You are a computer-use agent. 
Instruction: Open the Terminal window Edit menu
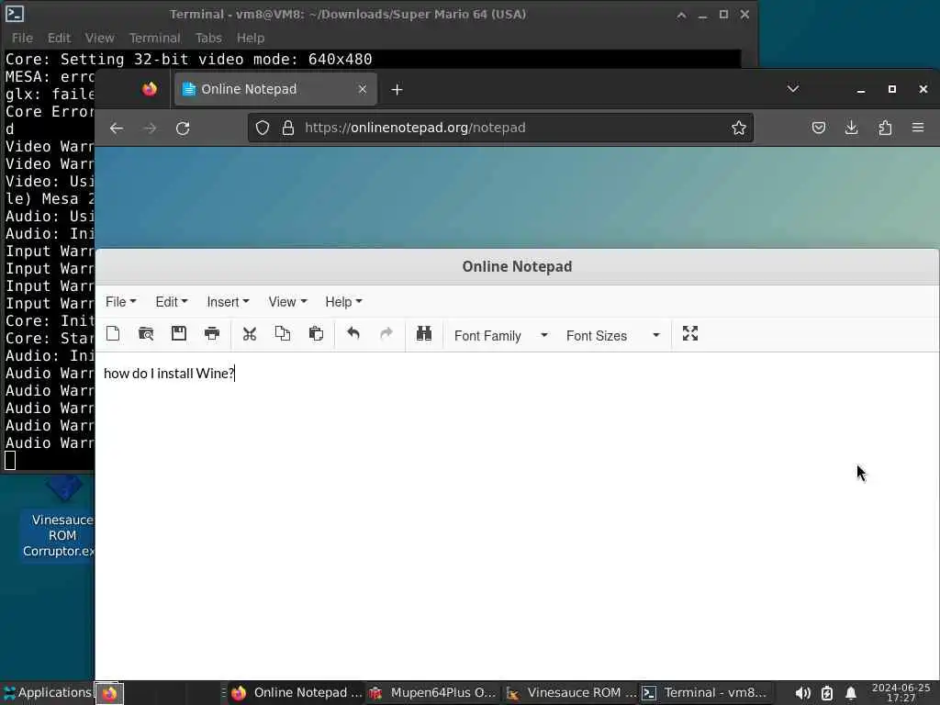tap(59, 38)
